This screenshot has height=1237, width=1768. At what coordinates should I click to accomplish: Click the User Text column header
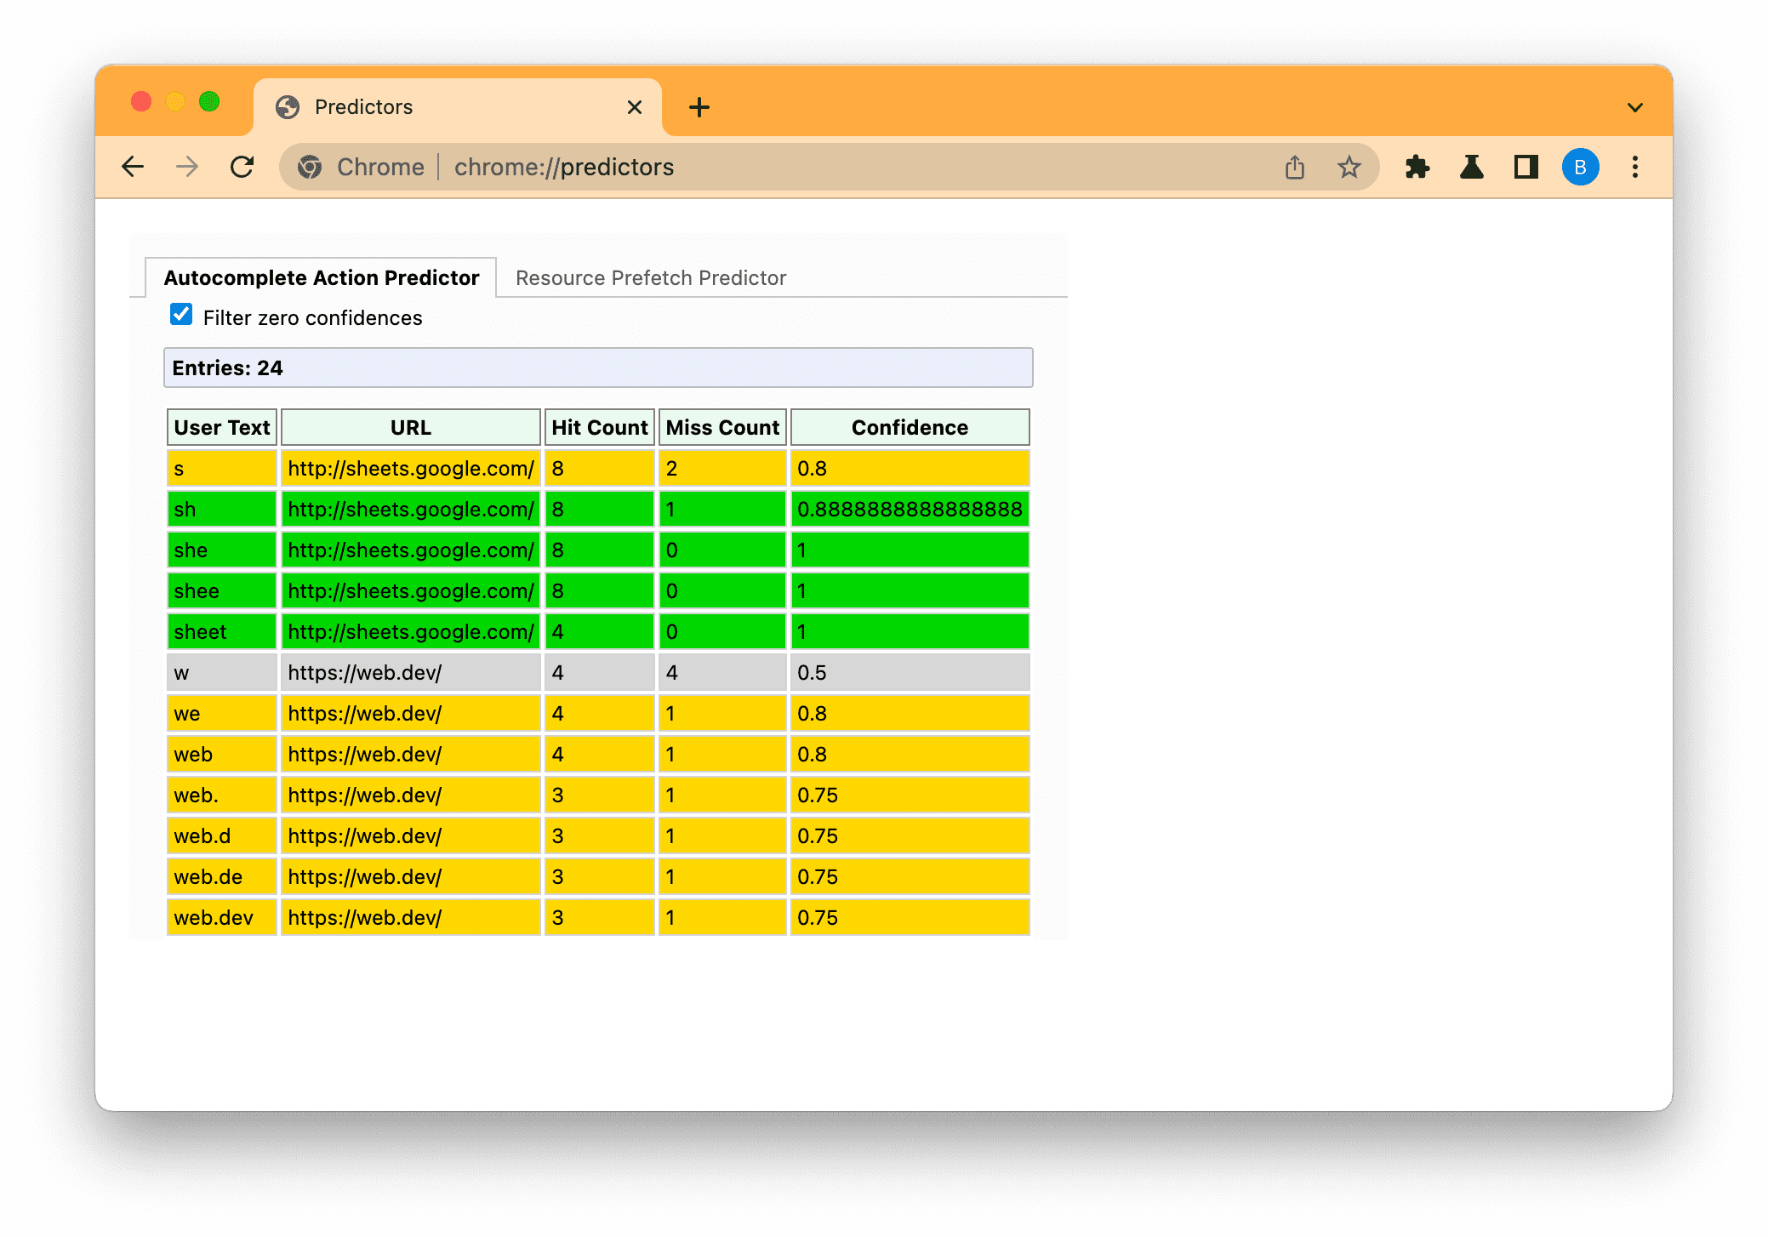click(x=220, y=427)
